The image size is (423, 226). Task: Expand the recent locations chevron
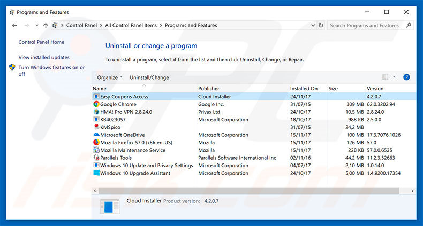click(x=37, y=25)
